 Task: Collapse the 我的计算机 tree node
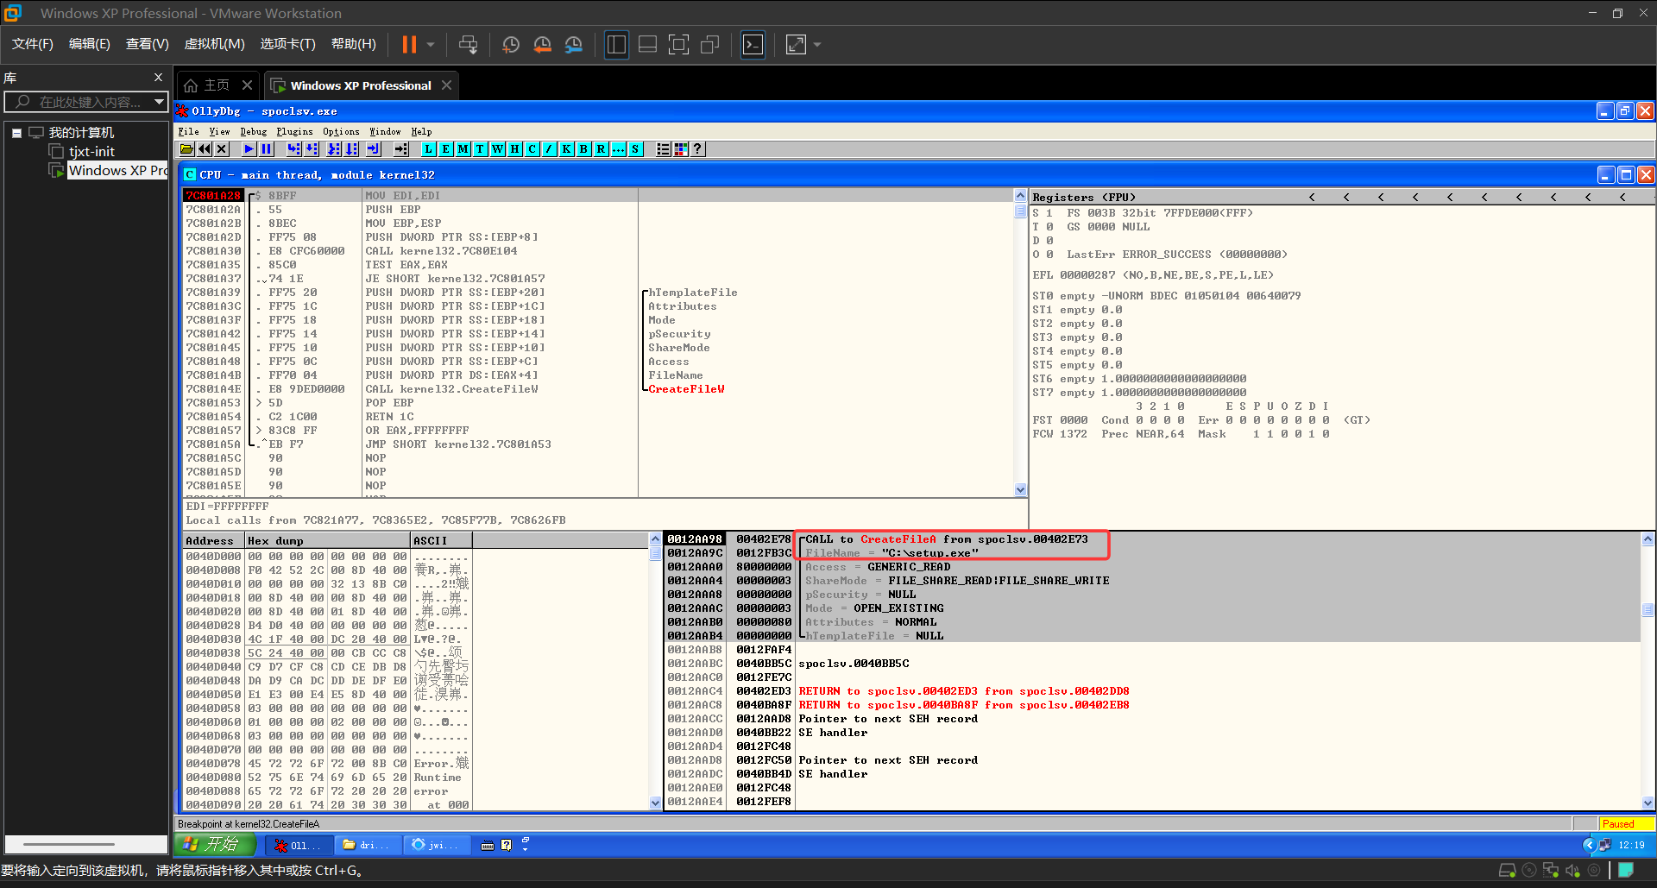tap(16, 133)
